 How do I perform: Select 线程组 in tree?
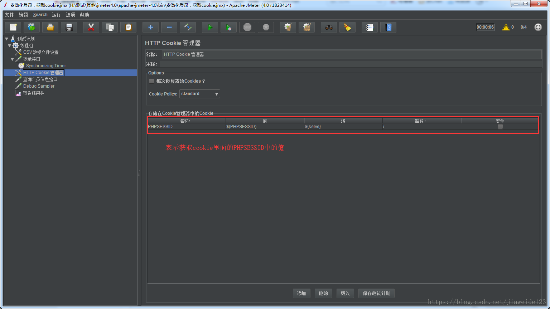[x=26, y=45]
